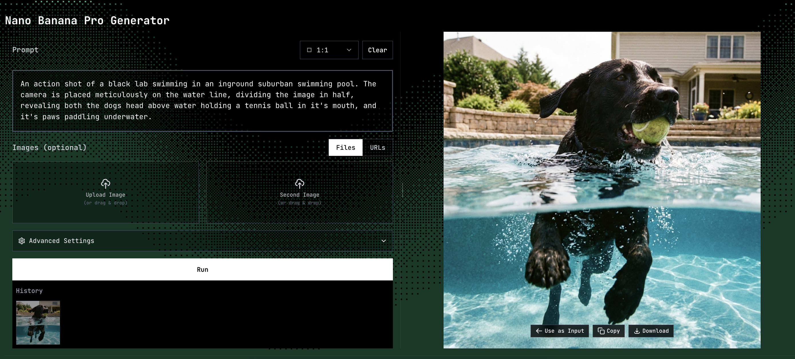
Task: Click the left arrow Use as Input icon
Action: coord(539,331)
